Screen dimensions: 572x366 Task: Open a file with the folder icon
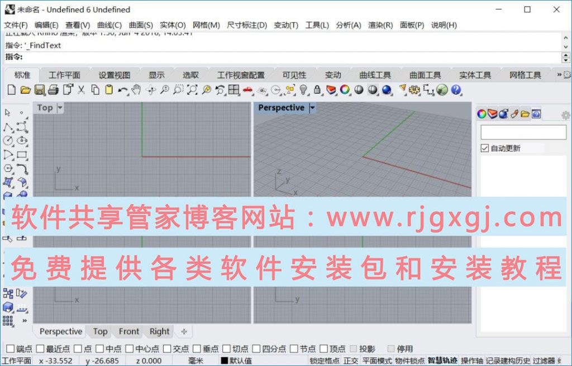coord(25,90)
